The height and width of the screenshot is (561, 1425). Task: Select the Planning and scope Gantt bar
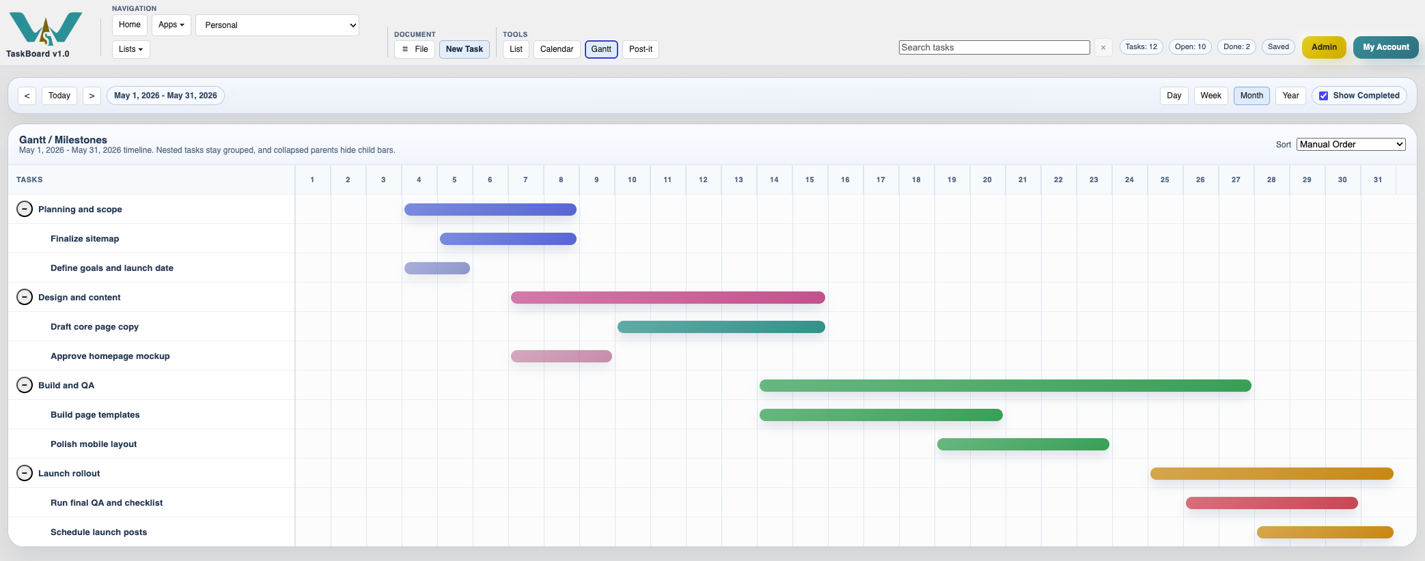click(x=490, y=210)
